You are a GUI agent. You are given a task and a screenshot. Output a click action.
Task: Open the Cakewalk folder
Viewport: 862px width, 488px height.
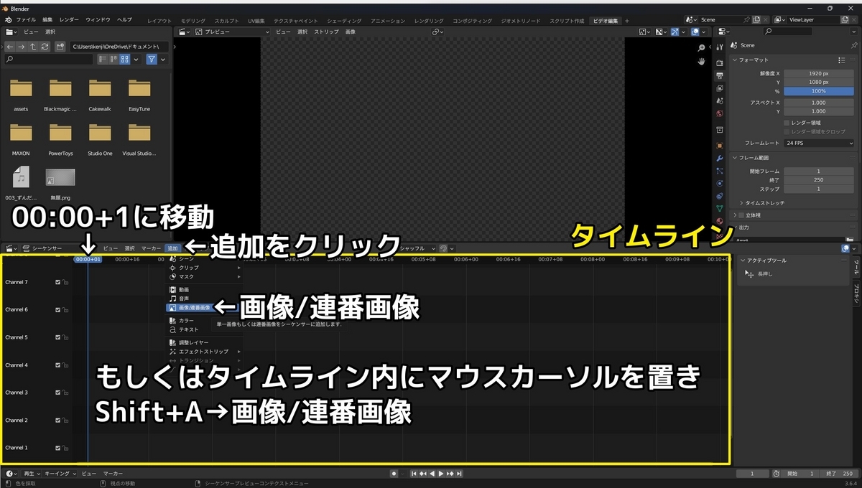[100, 94]
